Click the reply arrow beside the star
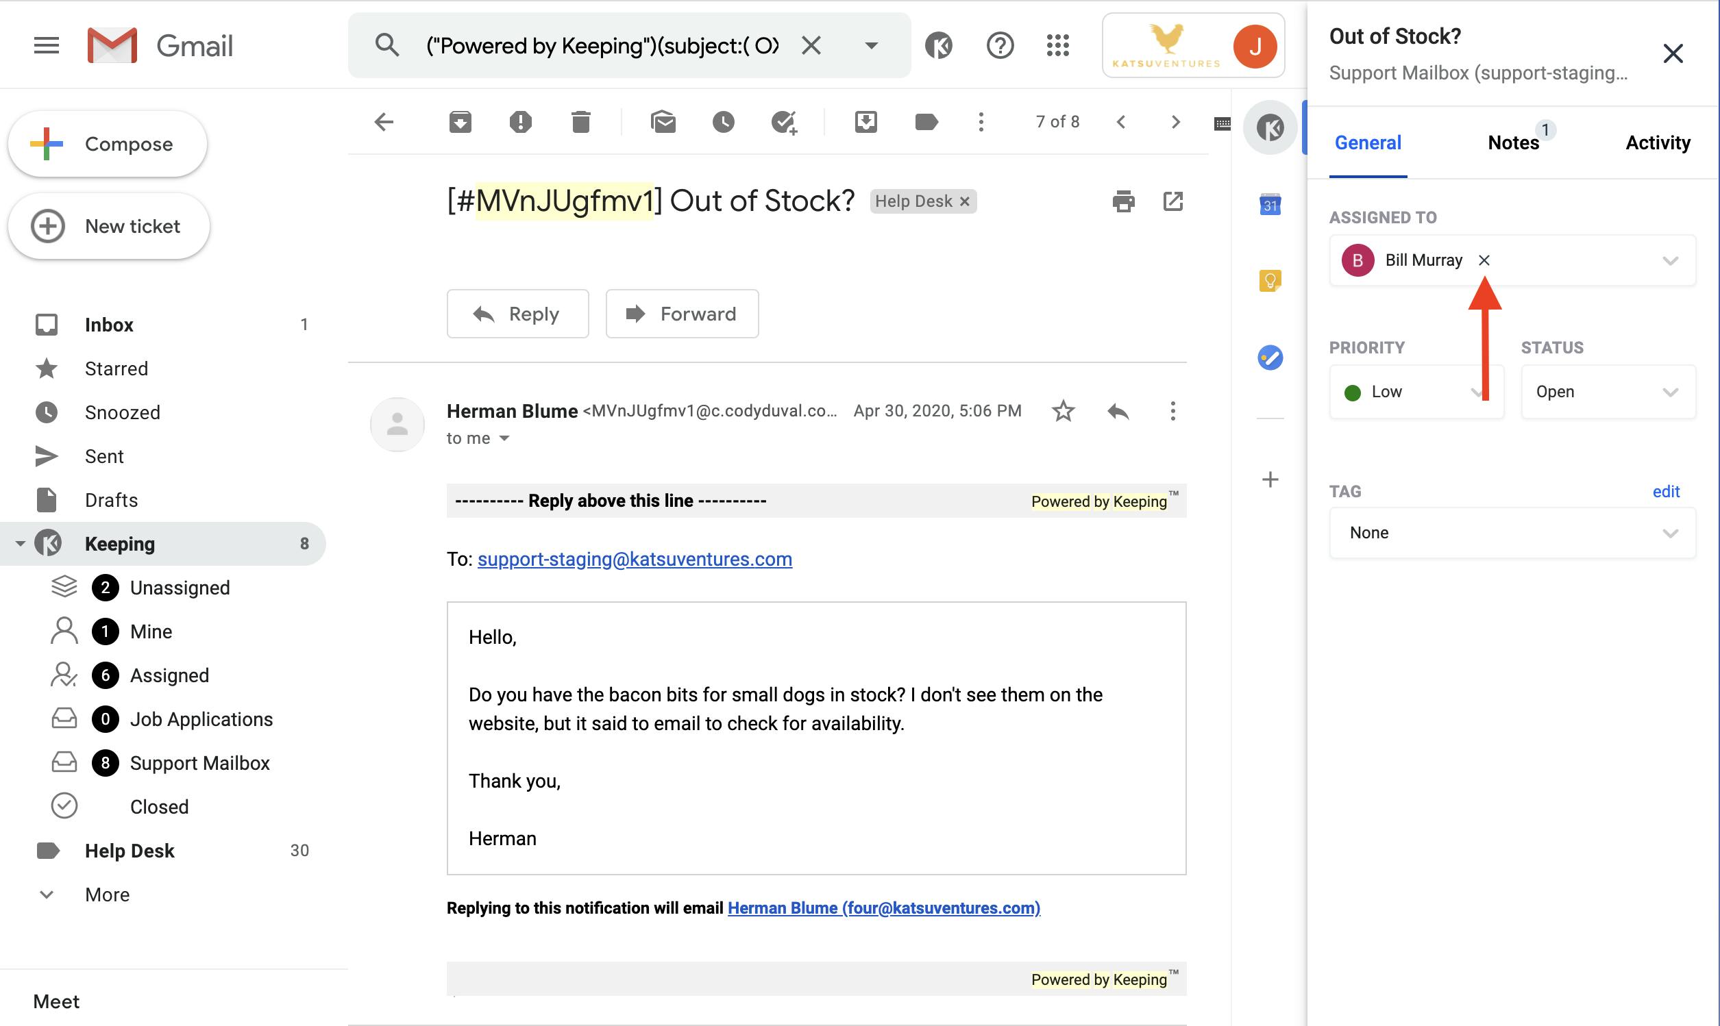The image size is (1720, 1026). click(1118, 412)
